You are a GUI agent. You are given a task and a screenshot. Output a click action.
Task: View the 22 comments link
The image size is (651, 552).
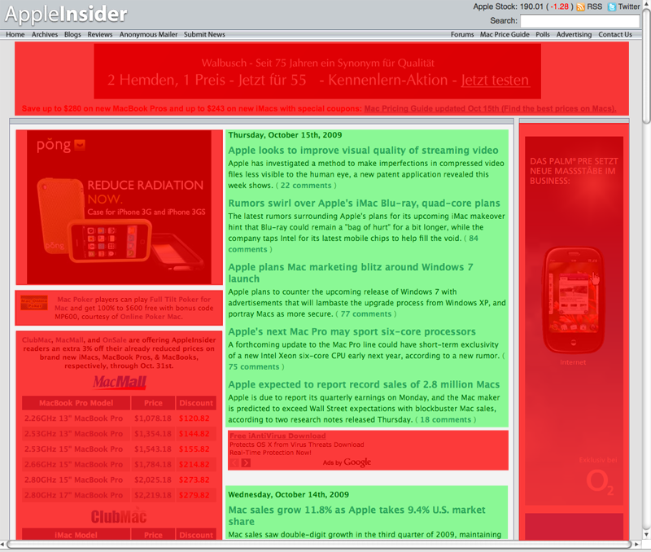click(x=306, y=186)
